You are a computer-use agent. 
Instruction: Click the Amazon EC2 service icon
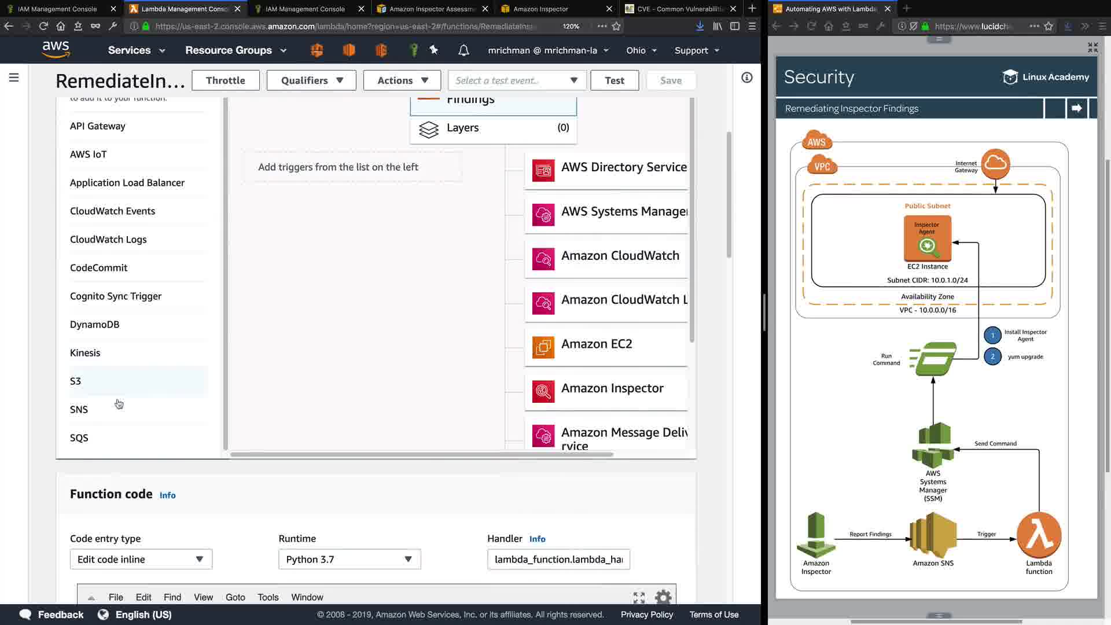(543, 347)
